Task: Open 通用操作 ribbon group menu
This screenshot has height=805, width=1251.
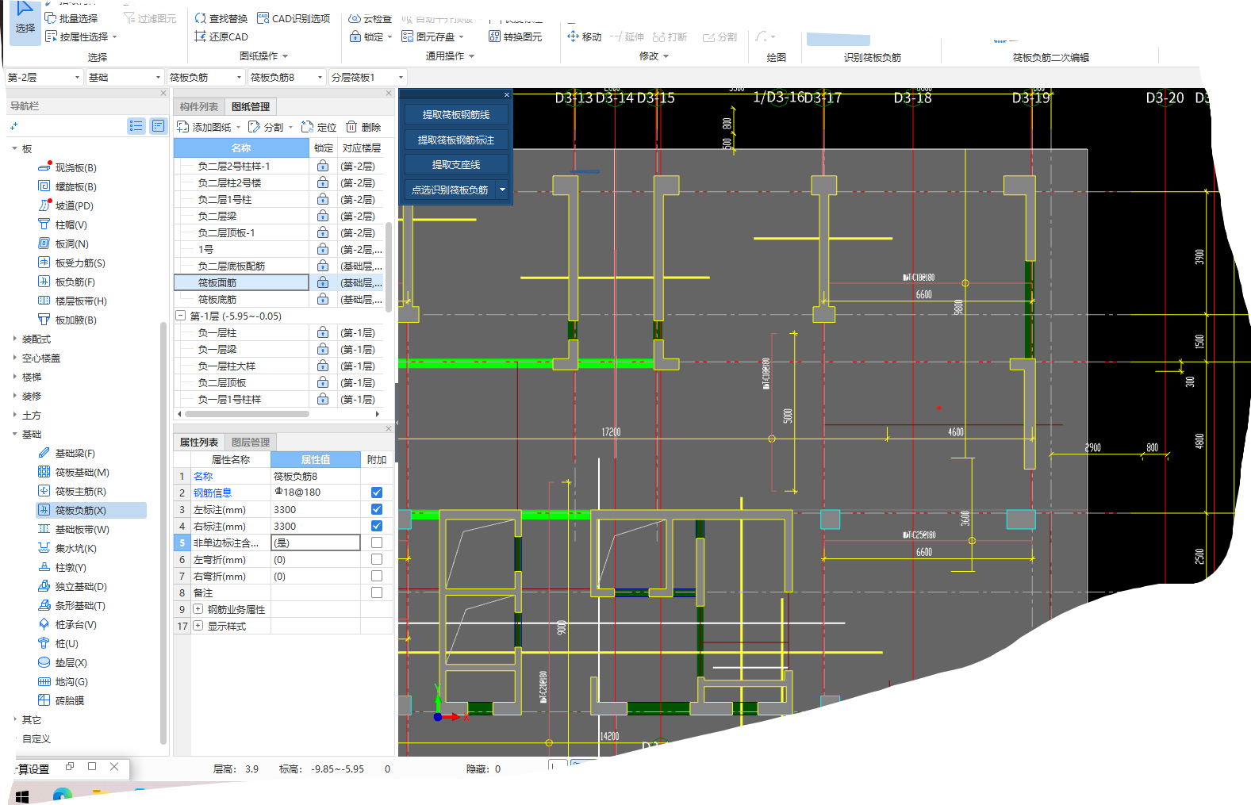Action: [450, 56]
